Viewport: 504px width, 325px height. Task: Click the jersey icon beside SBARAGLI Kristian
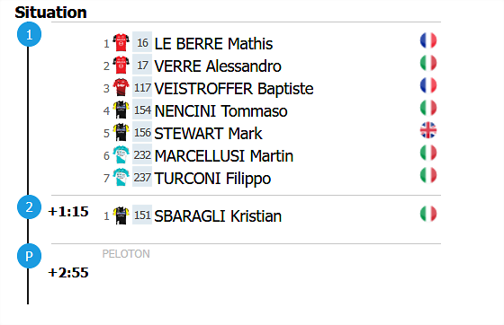click(x=121, y=215)
